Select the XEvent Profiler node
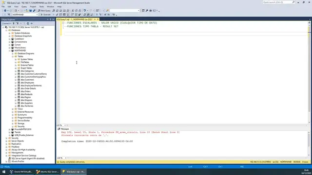 (18, 161)
